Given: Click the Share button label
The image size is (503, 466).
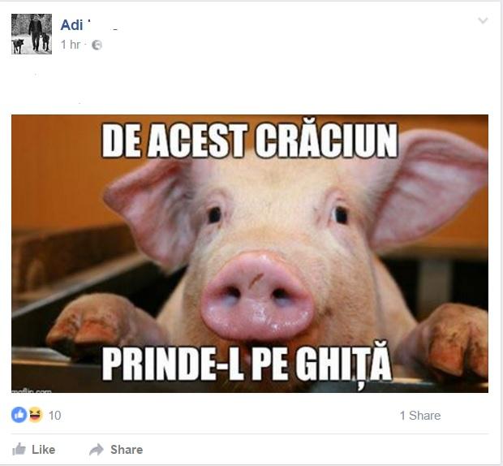Looking at the screenshot, I should [x=127, y=449].
